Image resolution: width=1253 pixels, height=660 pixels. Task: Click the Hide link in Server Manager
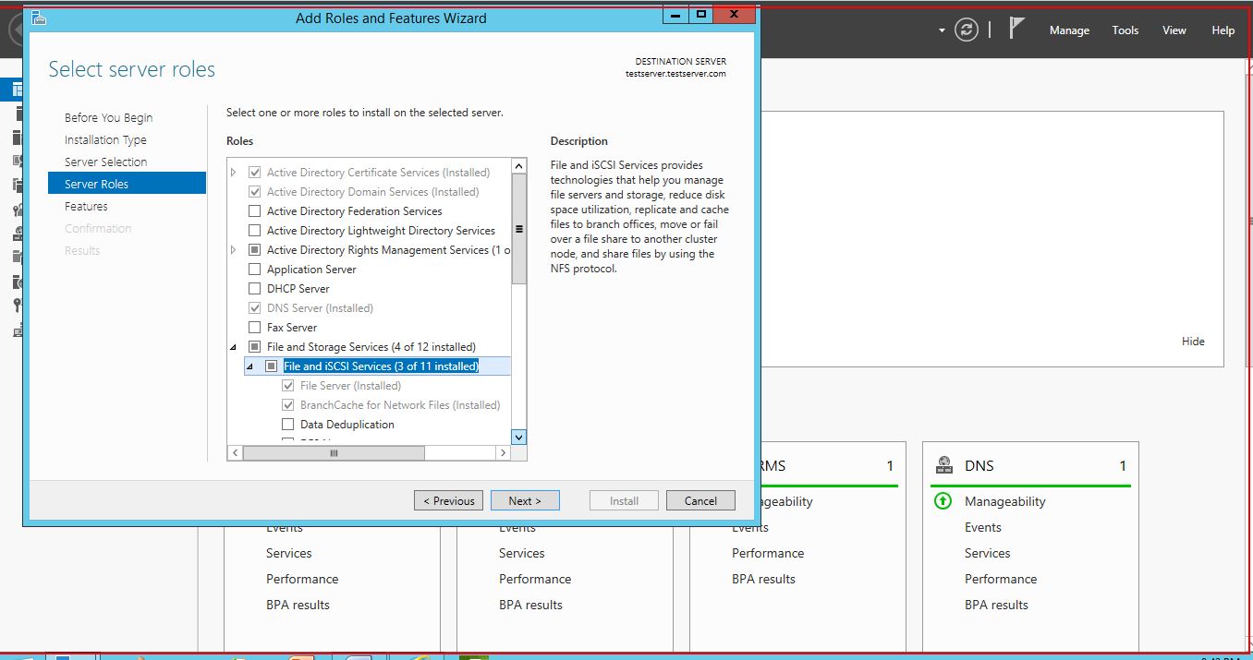pos(1193,342)
